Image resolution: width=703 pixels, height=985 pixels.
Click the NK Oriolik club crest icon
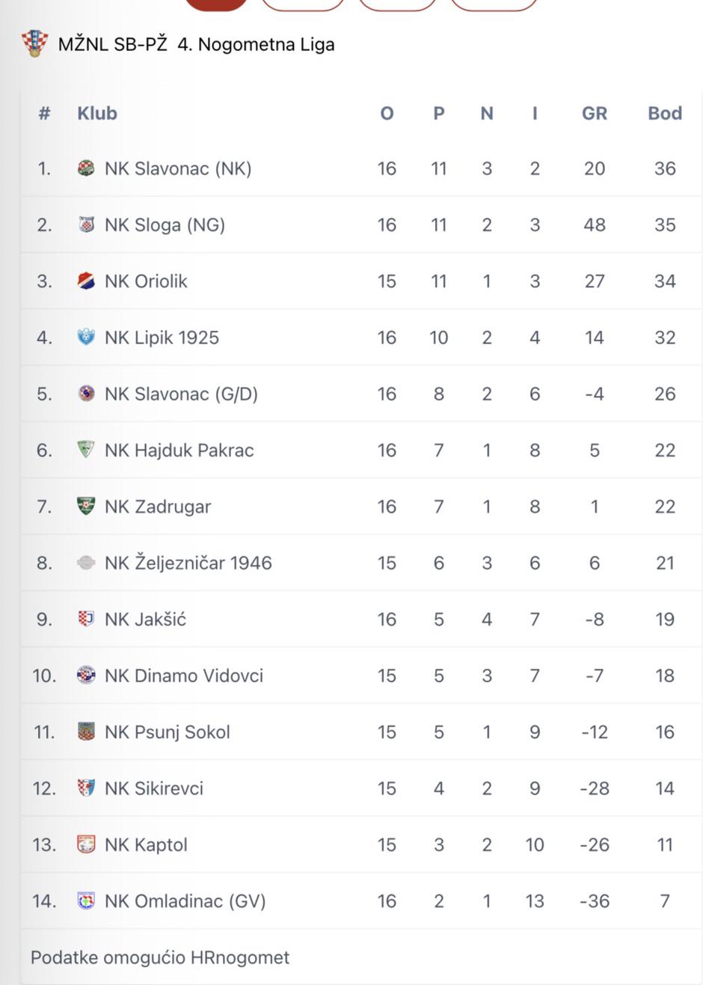tap(86, 281)
